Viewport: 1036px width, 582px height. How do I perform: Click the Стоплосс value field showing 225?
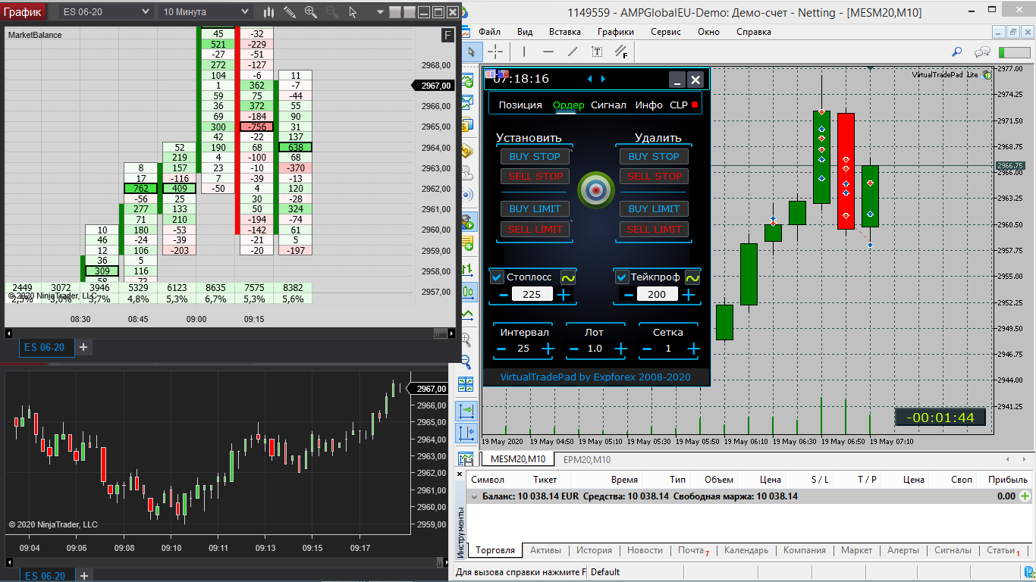click(x=532, y=295)
